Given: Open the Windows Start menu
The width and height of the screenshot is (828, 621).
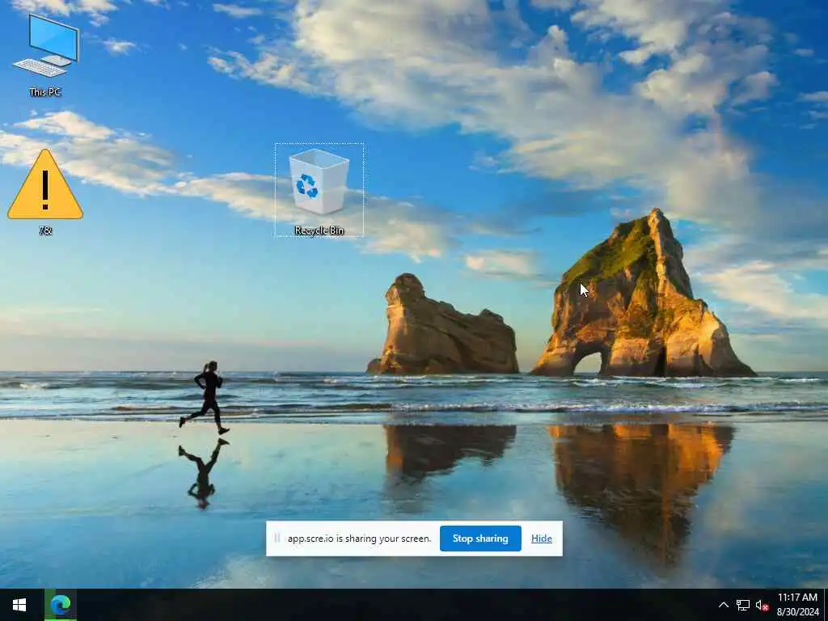Looking at the screenshot, I should (19, 605).
